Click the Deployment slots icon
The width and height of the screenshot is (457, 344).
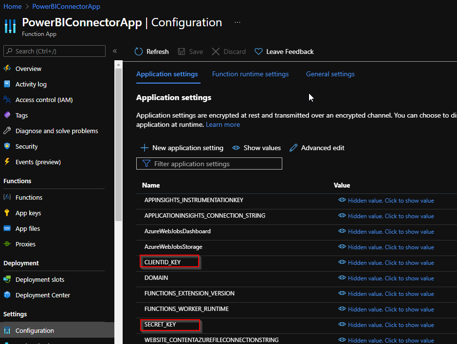tap(7, 279)
